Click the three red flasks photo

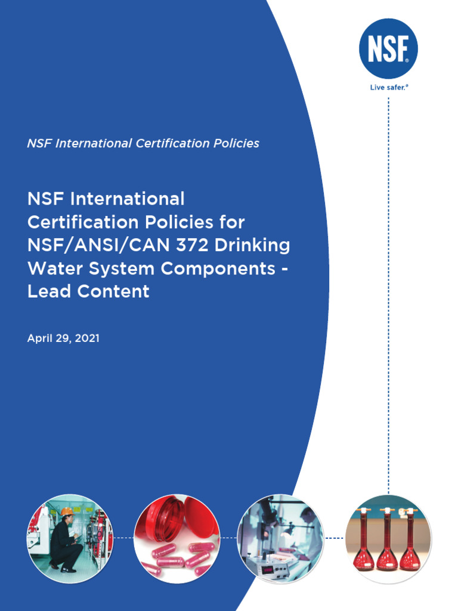(388, 539)
